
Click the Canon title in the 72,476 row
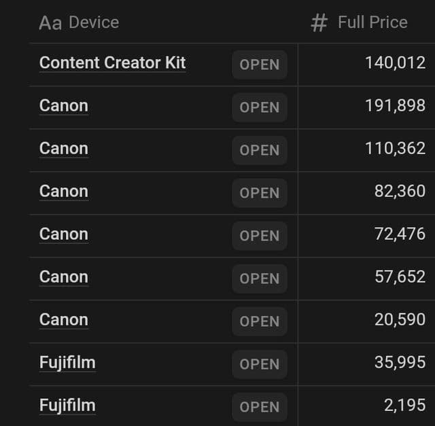[64, 234]
